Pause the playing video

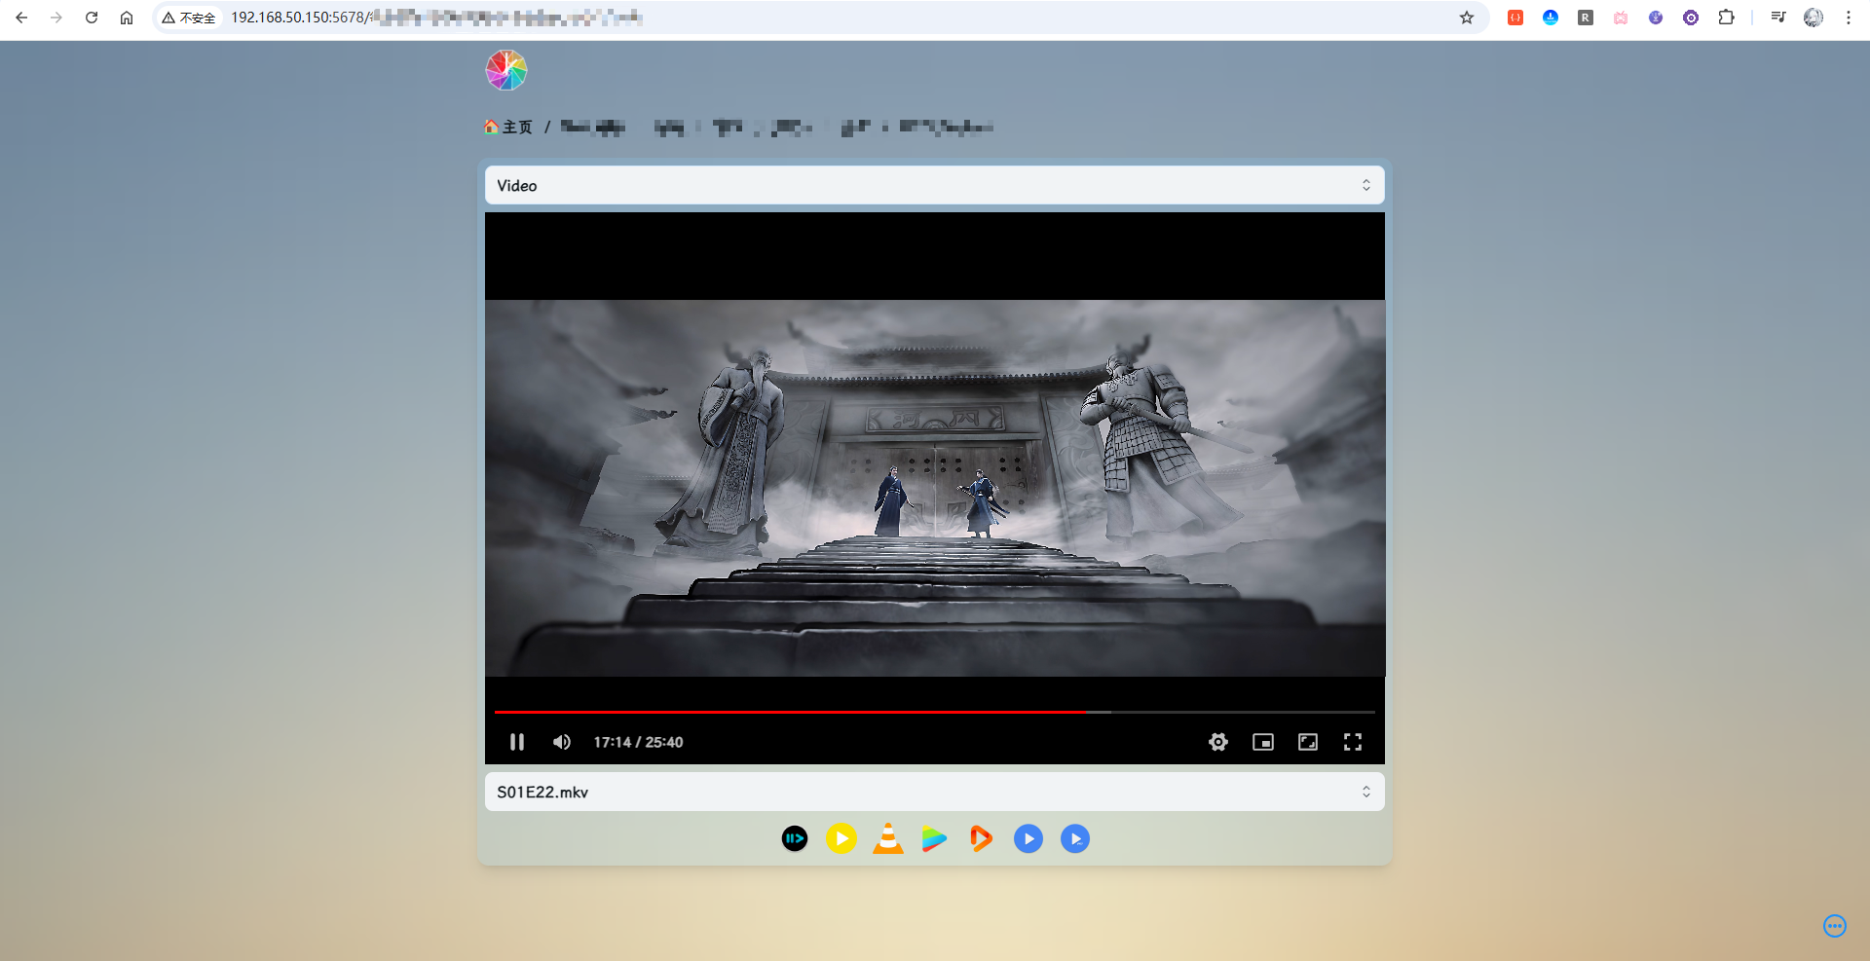[x=517, y=742]
